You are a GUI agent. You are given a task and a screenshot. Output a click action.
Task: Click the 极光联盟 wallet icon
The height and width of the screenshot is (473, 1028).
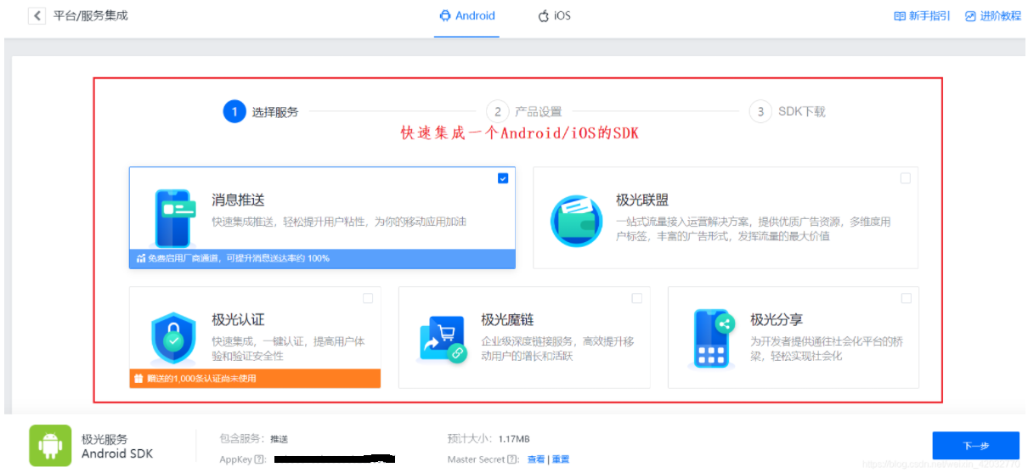577,220
